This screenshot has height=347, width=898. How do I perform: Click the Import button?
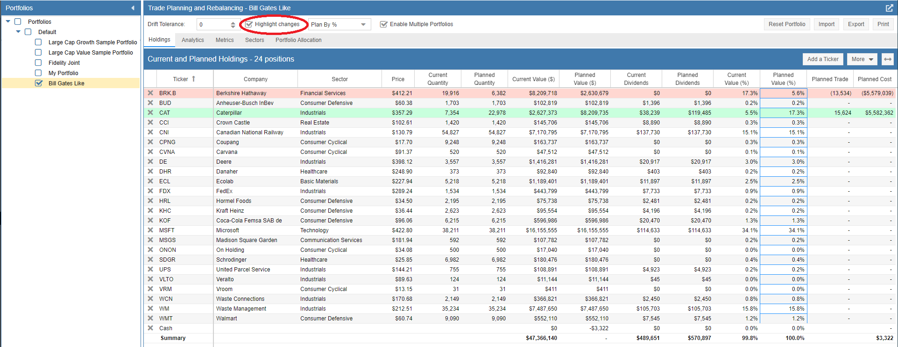[827, 24]
